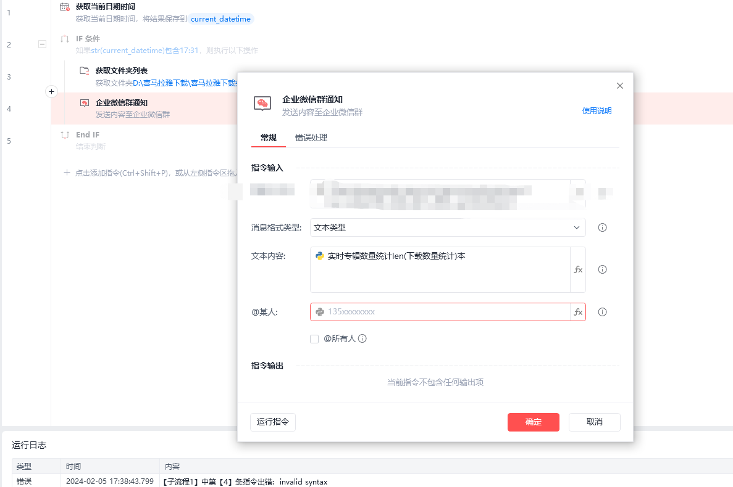Click 点击添加指令 add-command row
The width and height of the screenshot is (733, 487).
150,173
